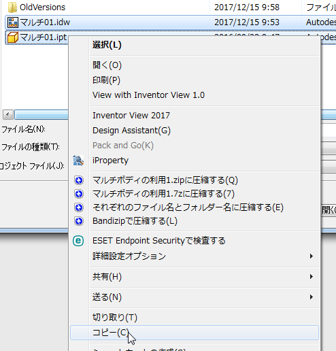Click the マルチ01.idw drawing file icon
The width and height of the screenshot is (336, 351).
[13, 22]
